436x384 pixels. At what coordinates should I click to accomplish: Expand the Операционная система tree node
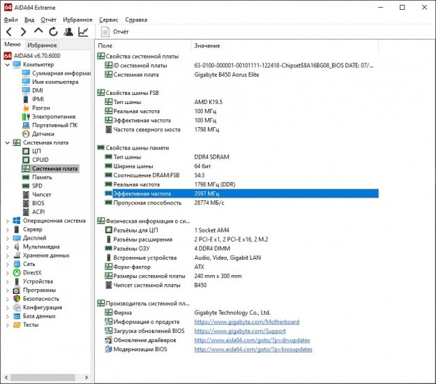pos(8,221)
